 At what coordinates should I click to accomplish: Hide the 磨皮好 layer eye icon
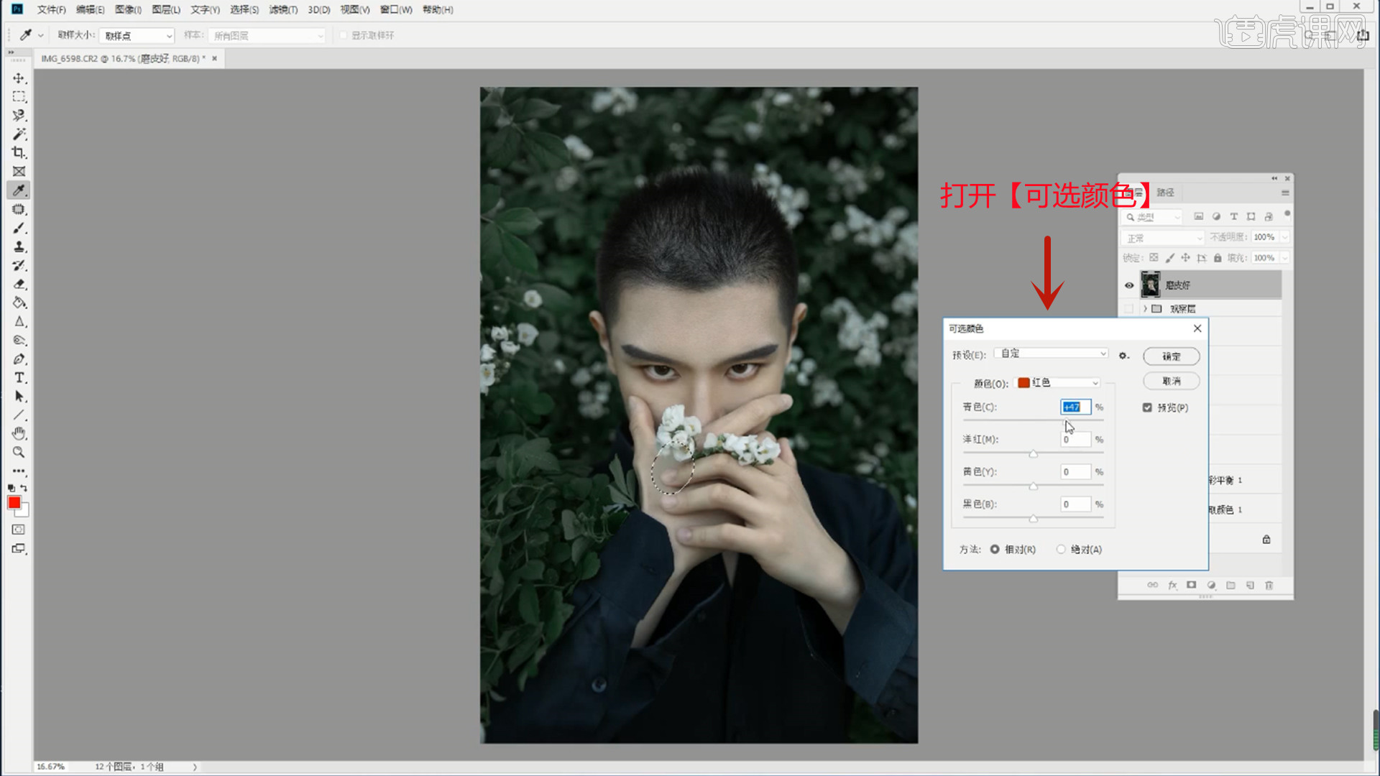tap(1129, 285)
